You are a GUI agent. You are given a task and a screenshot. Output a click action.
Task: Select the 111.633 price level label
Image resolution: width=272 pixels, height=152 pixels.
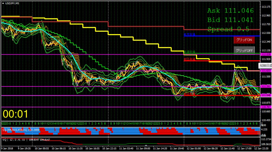[x=266, y=71]
